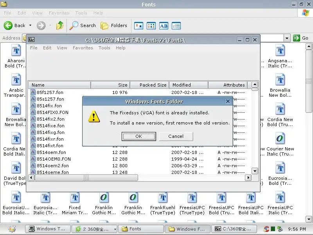Image resolution: width=313 pixels, height=235 pixels.
Task: Select 8514fix.fon file
Action: [x=49, y=106]
